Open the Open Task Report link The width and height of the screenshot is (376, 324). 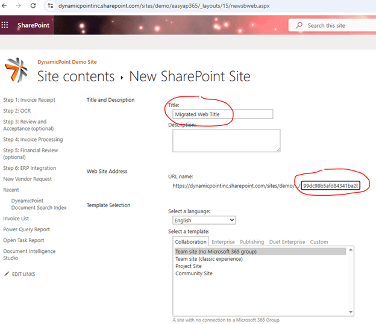23,240
